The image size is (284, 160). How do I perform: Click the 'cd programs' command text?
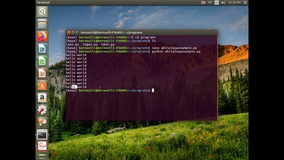click(x=145, y=37)
